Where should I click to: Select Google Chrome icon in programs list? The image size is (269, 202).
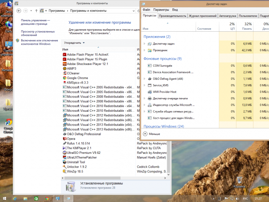pos(65,78)
